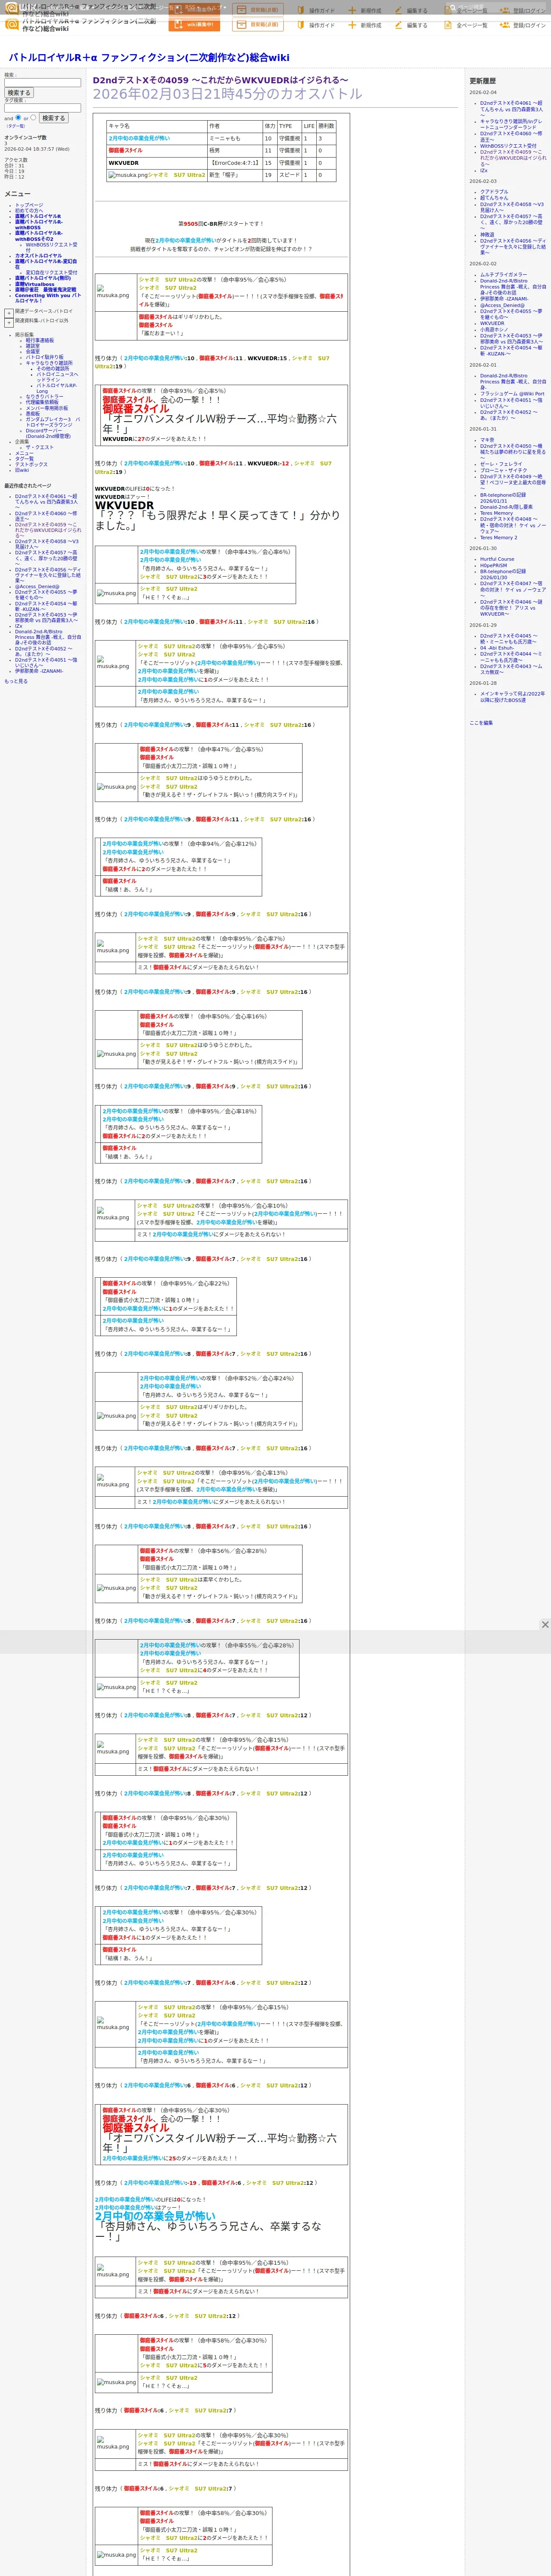Open H0pePRiSM history link
The width and height of the screenshot is (551, 2576).
tap(493, 566)
